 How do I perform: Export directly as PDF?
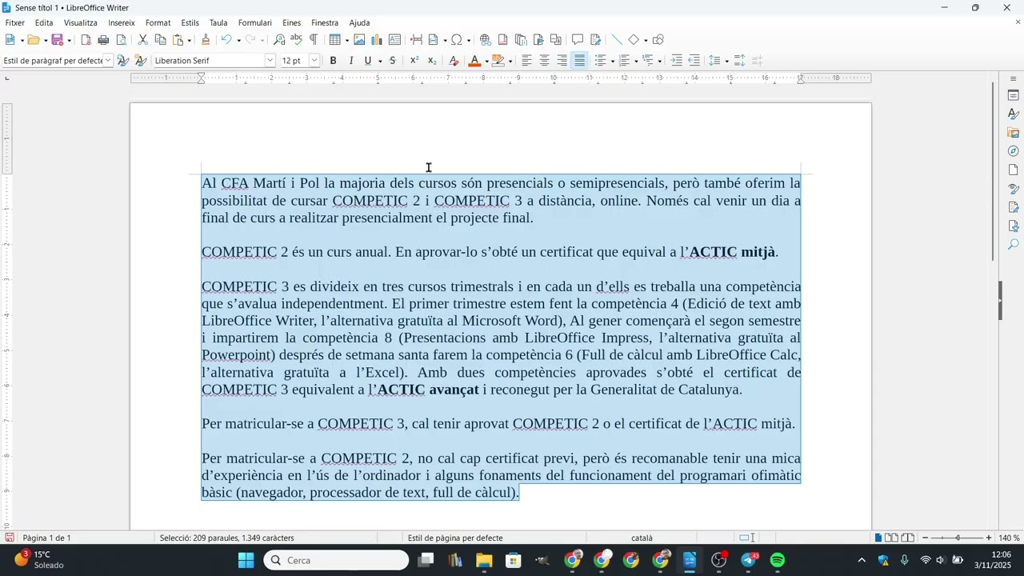coord(86,40)
